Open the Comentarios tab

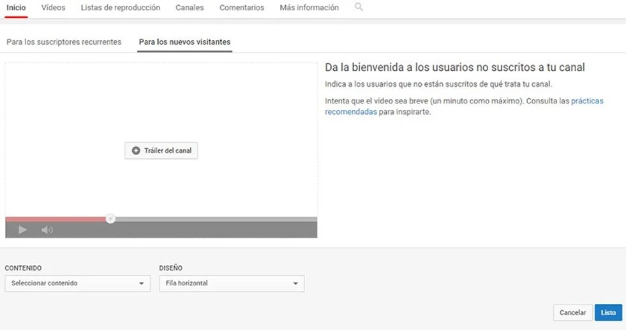click(x=241, y=8)
